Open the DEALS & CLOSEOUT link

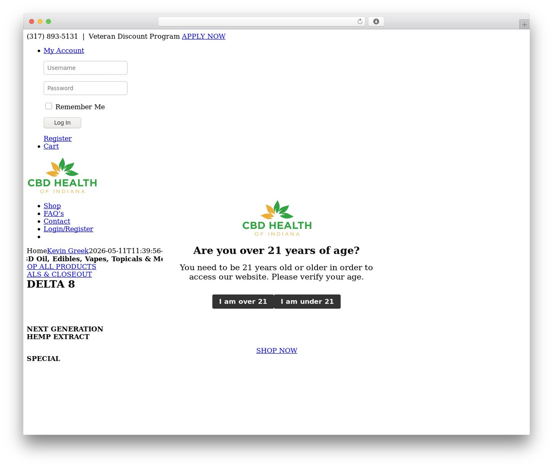point(59,275)
